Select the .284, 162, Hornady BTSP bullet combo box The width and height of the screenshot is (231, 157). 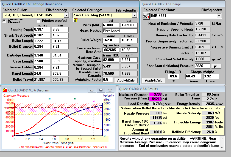(x=36, y=15)
